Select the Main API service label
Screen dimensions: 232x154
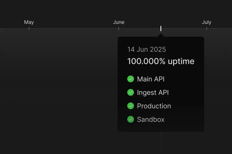151,79
